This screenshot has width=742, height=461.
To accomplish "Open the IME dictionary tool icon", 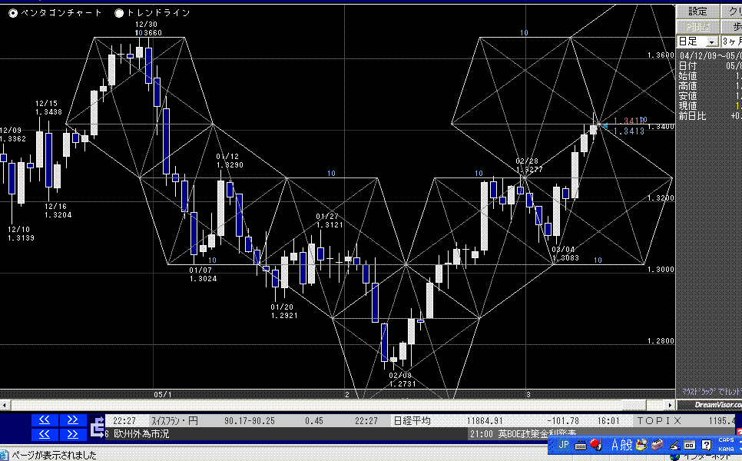I will (657, 445).
